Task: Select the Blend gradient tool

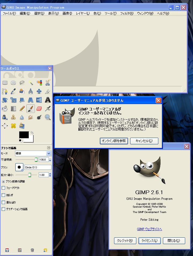Action: click(13, 109)
